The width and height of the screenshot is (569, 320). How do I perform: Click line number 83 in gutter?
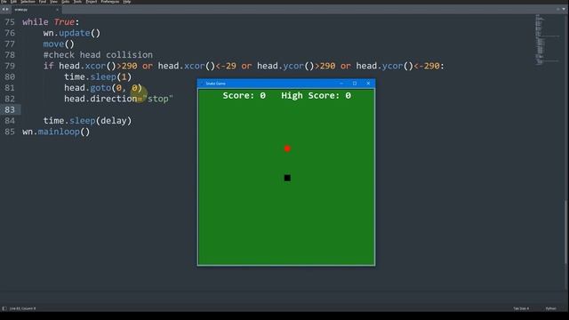[x=10, y=109]
